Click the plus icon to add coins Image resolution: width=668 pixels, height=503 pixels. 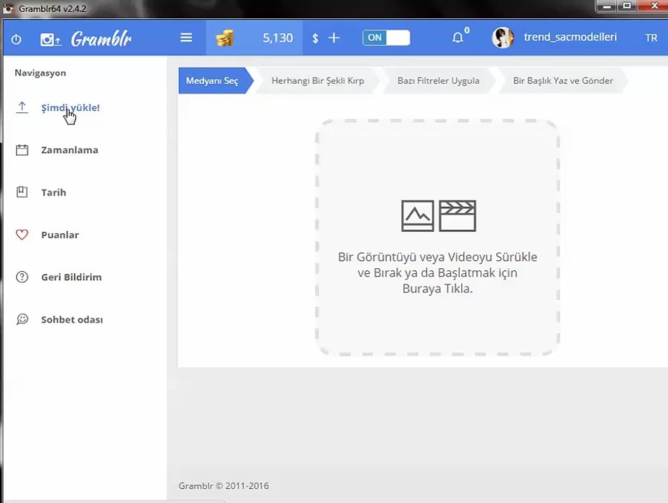pyautogui.click(x=334, y=38)
